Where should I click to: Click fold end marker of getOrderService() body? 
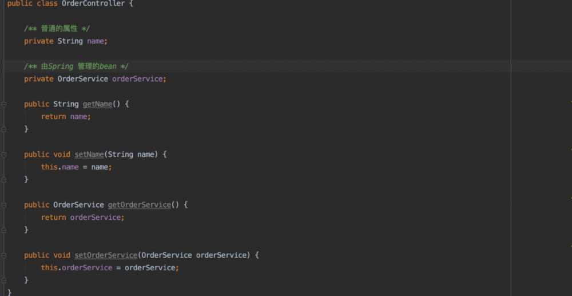(x=4, y=230)
